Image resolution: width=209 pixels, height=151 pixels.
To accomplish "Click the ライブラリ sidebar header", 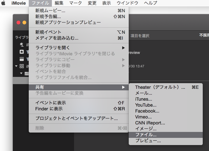I will 22,38.
